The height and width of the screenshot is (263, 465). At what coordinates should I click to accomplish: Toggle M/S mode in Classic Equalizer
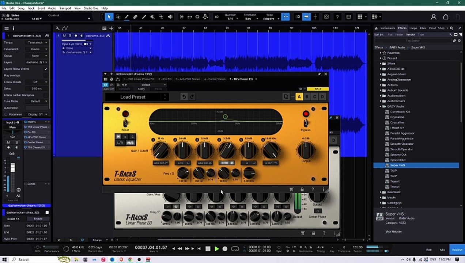(x=130, y=143)
